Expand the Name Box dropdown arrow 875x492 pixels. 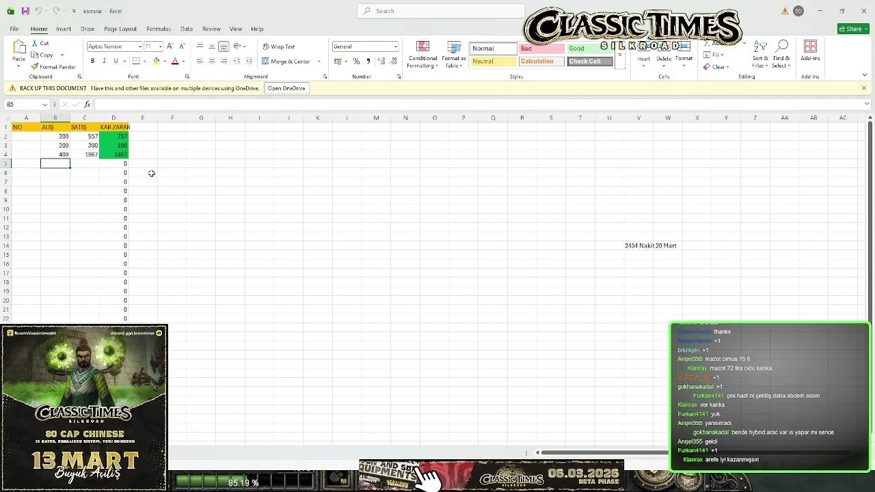pyautogui.click(x=45, y=104)
